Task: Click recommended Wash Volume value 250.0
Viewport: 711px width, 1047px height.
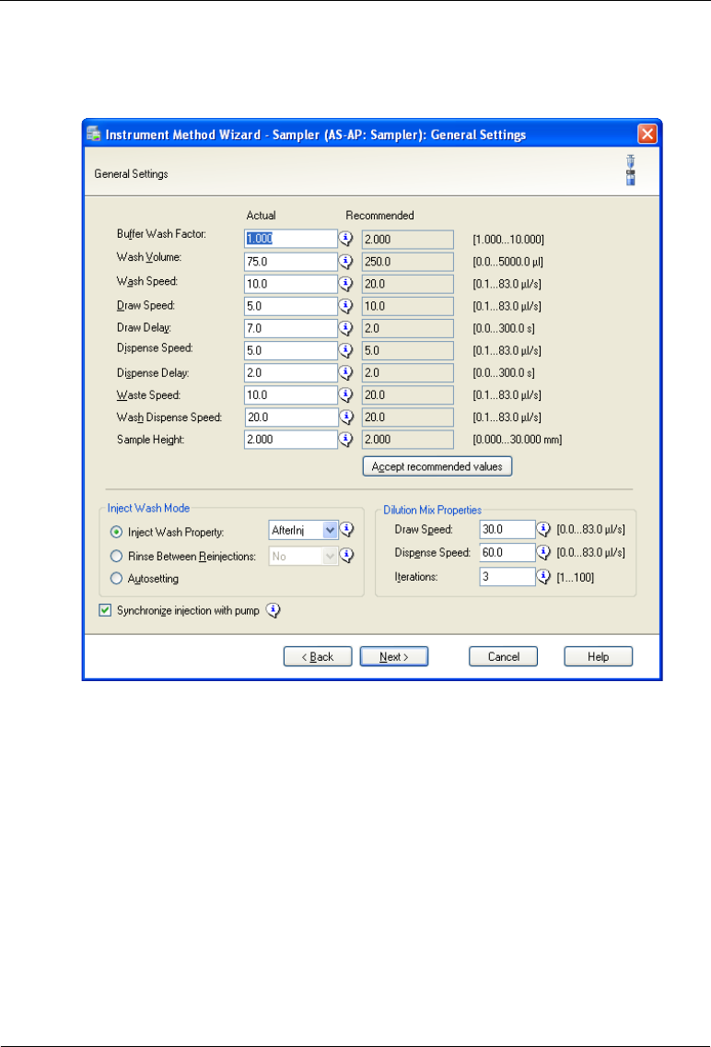Action: 407,261
